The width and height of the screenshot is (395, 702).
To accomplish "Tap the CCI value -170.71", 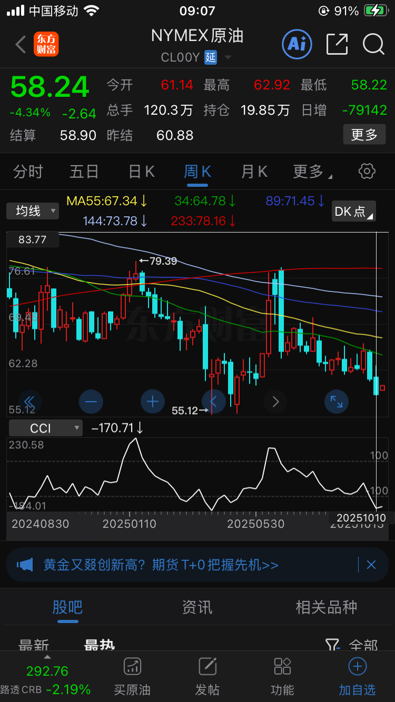I will pyautogui.click(x=117, y=428).
